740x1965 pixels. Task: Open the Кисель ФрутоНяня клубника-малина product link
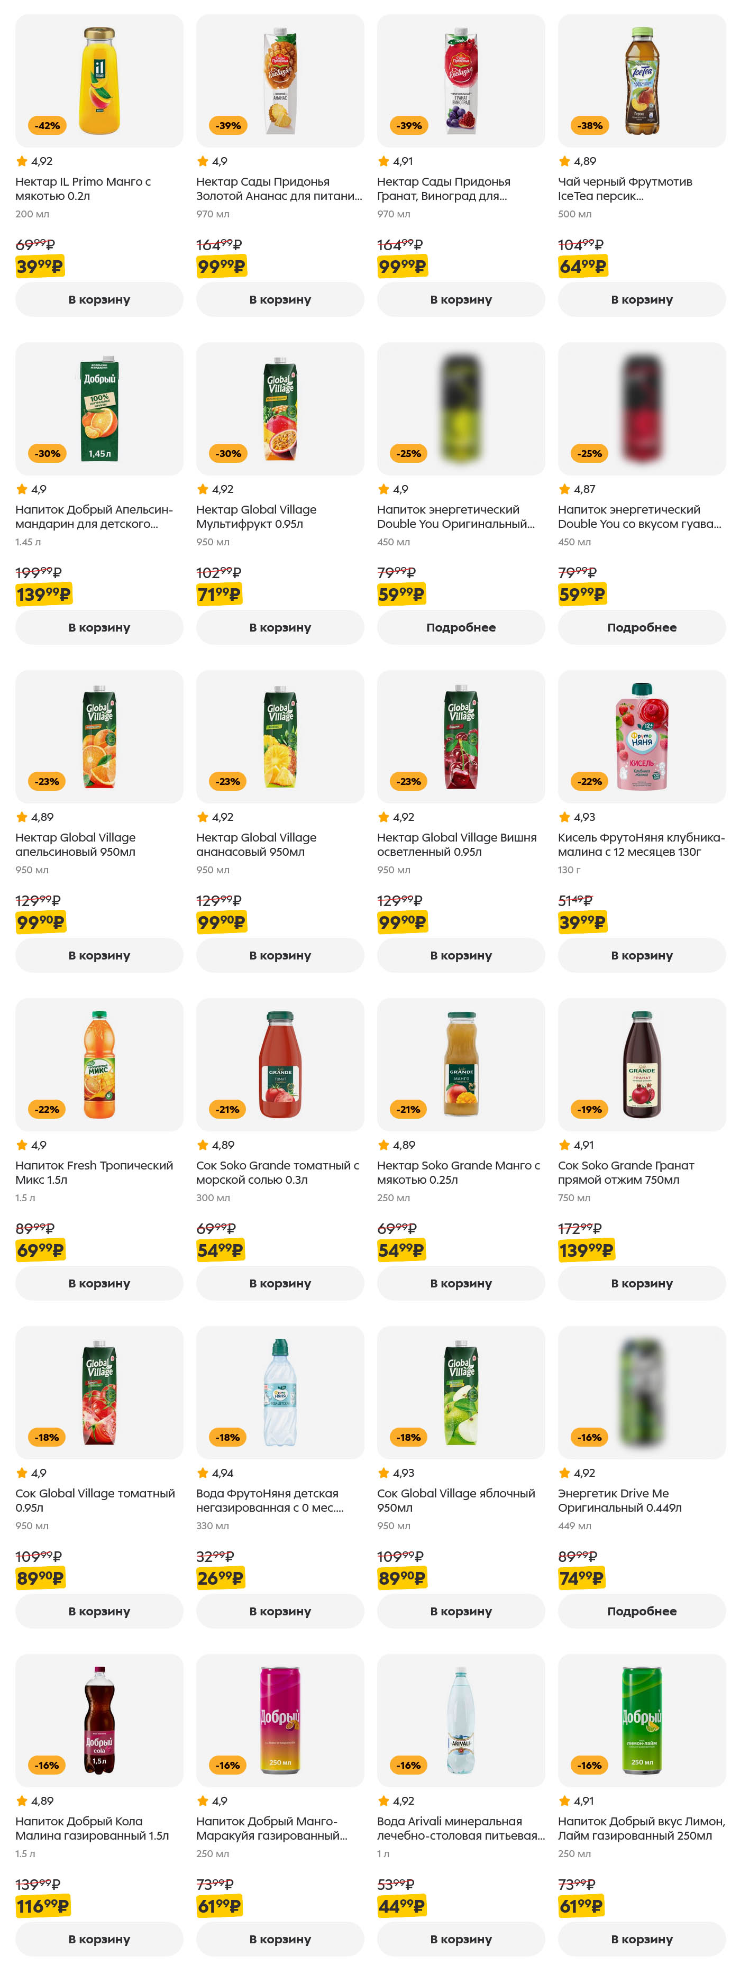pos(641,844)
